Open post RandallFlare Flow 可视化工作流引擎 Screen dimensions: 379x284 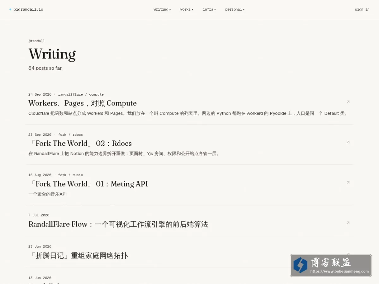point(118,224)
